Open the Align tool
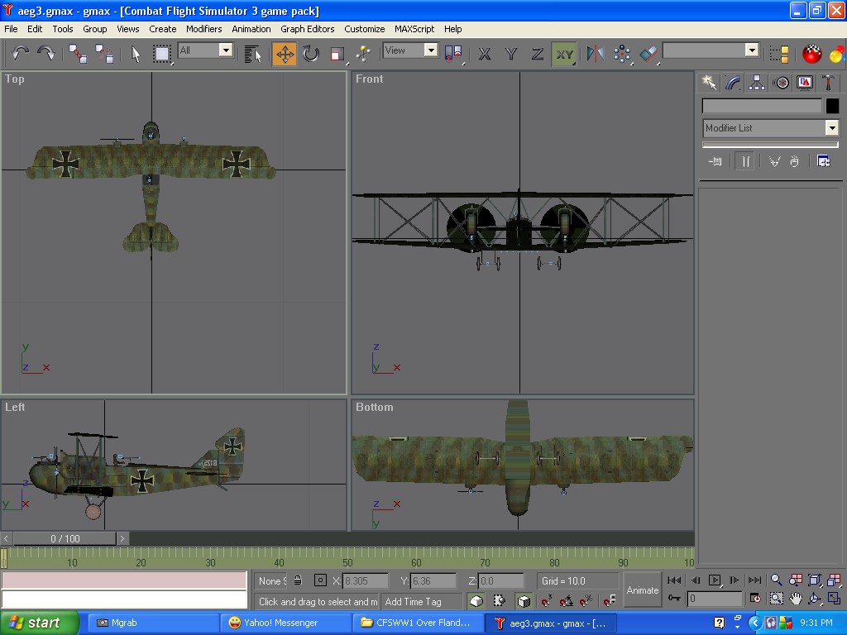Viewport: 847px width, 635px height. (648, 54)
